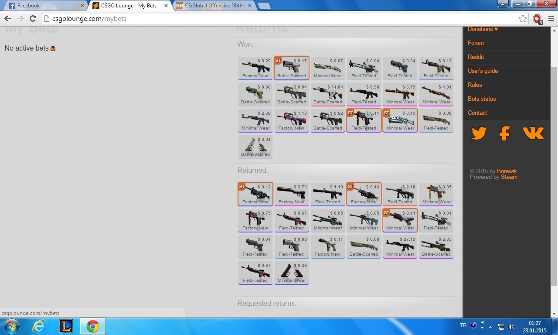The height and width of the screenshot is (335, 558).
Task: Select returned item priced $ 2.79
Action: 292,194
